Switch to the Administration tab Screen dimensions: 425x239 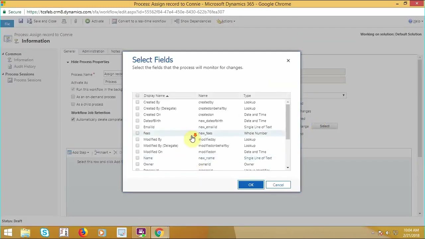93,51
